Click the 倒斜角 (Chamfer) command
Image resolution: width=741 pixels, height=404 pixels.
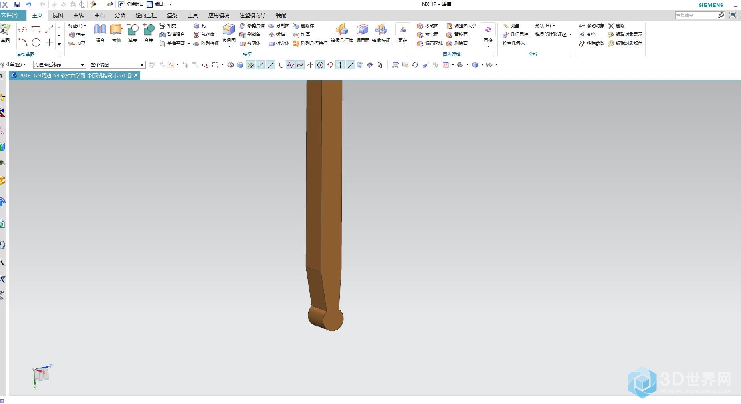point(250,34)
